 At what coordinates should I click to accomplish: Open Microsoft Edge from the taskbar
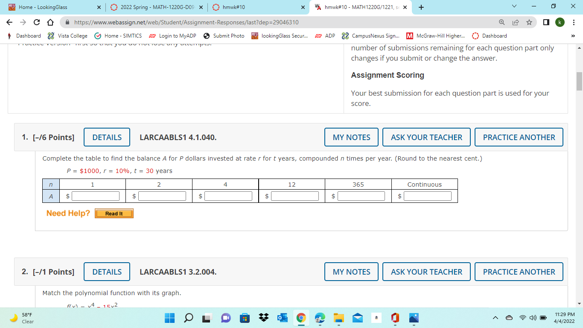pos(320,318)
